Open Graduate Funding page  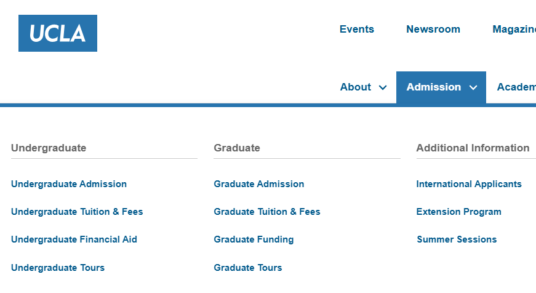(254, 239)
